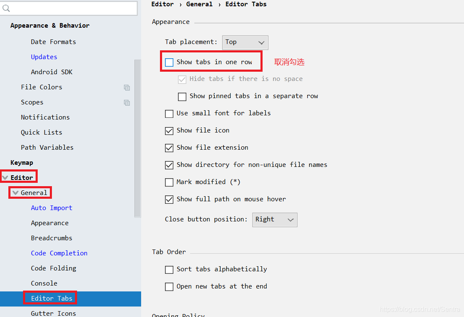Screen dimensions: 464x317
Task: Focus the settings search field
Action: click(69, 8)
